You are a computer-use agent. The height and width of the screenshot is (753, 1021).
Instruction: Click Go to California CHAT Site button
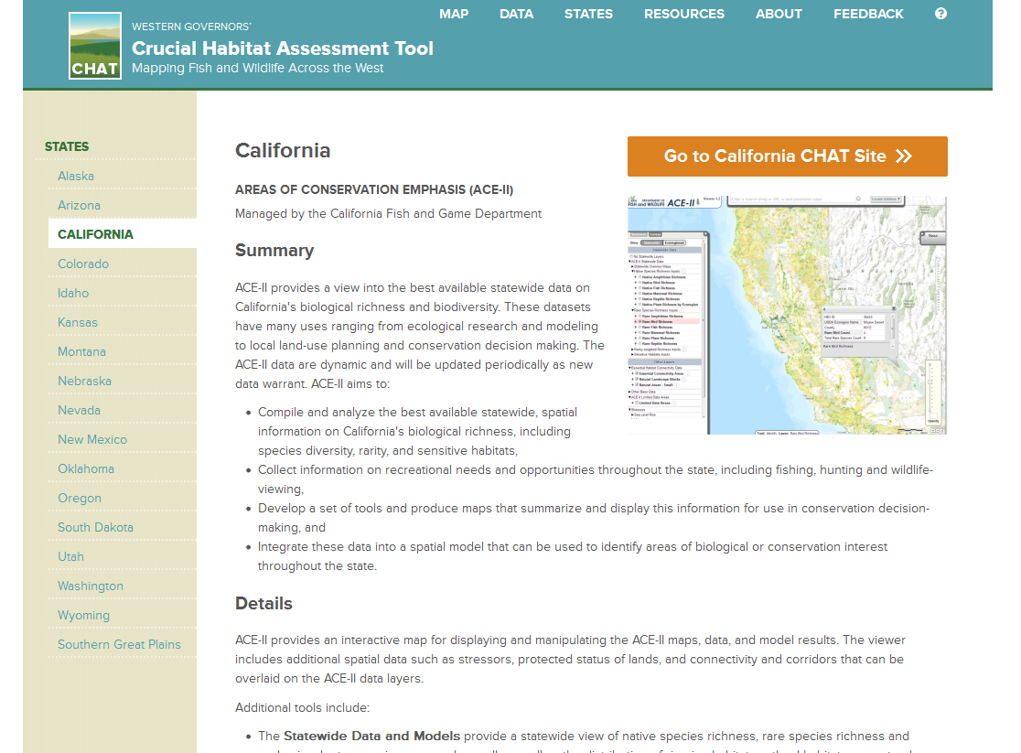[787, 156]
